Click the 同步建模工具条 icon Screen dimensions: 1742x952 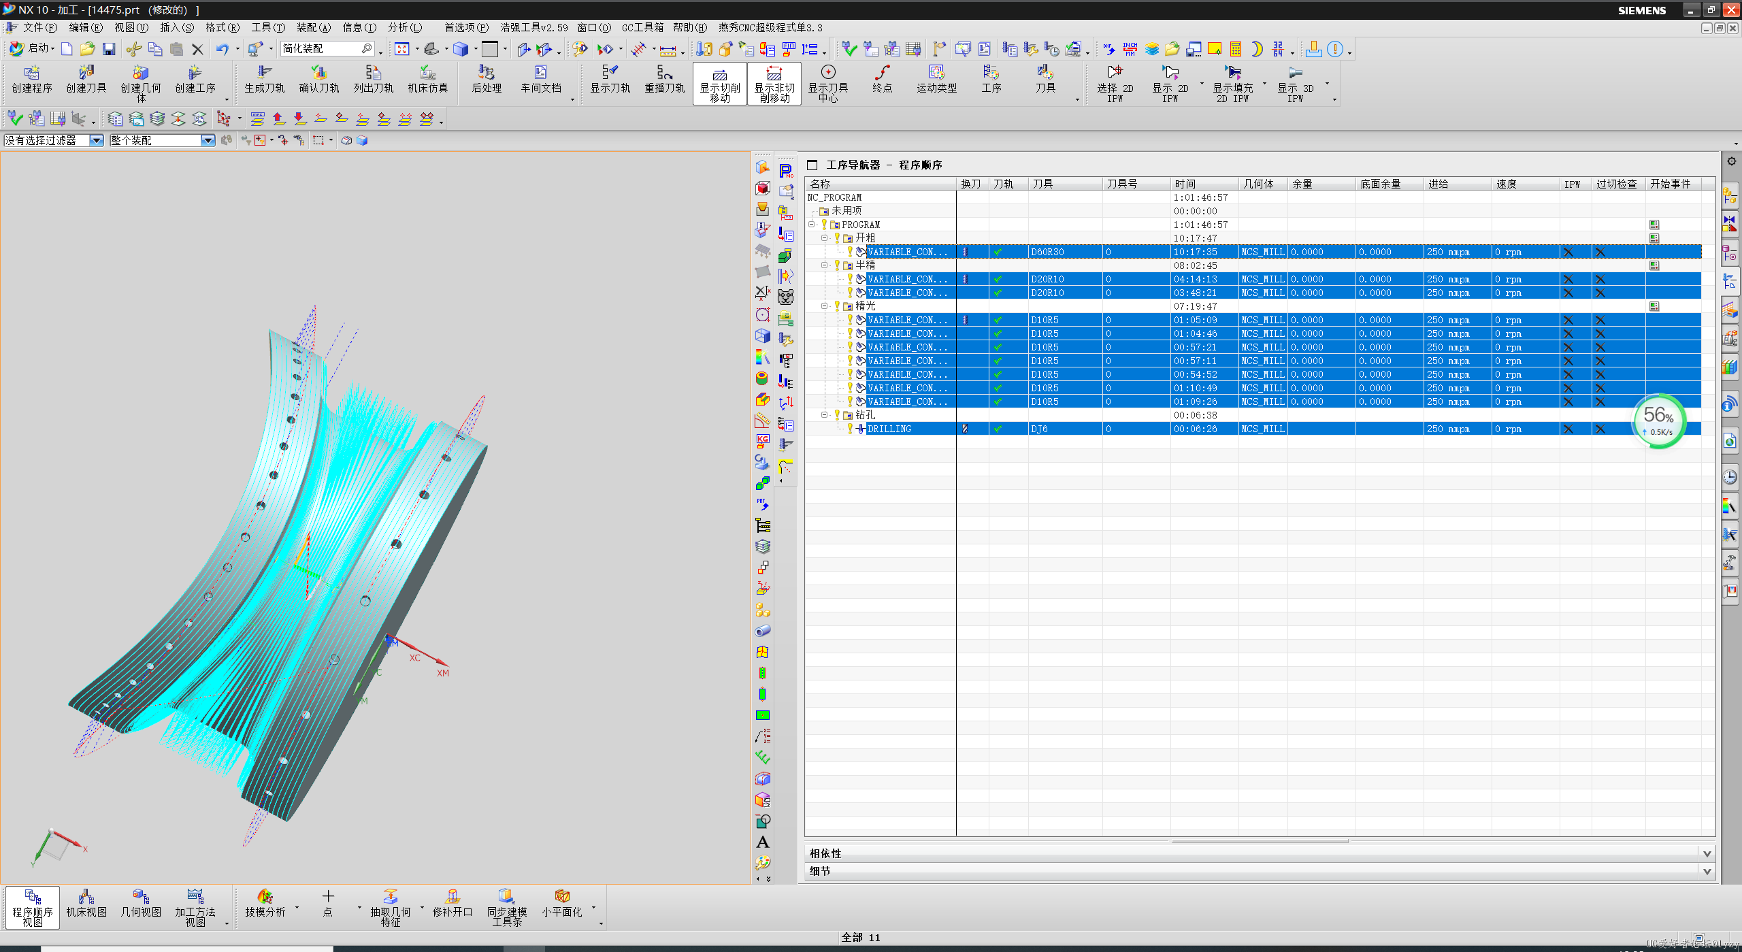point(507,907)
